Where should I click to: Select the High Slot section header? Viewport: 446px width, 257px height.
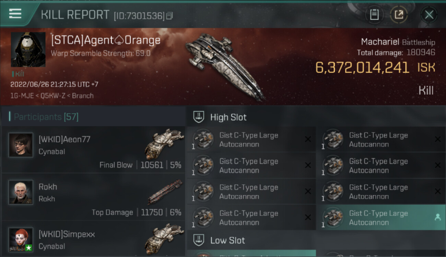click(228, 117)
